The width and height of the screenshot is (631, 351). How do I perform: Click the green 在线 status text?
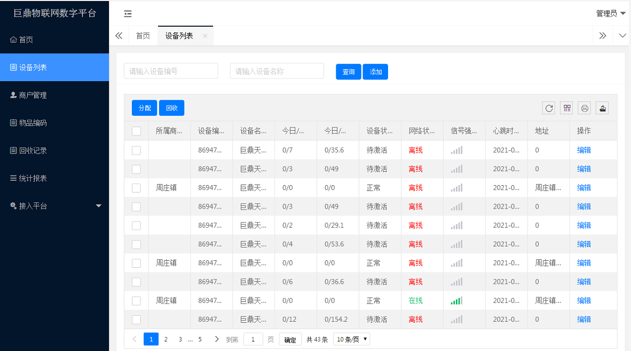[x=416, y=300]
